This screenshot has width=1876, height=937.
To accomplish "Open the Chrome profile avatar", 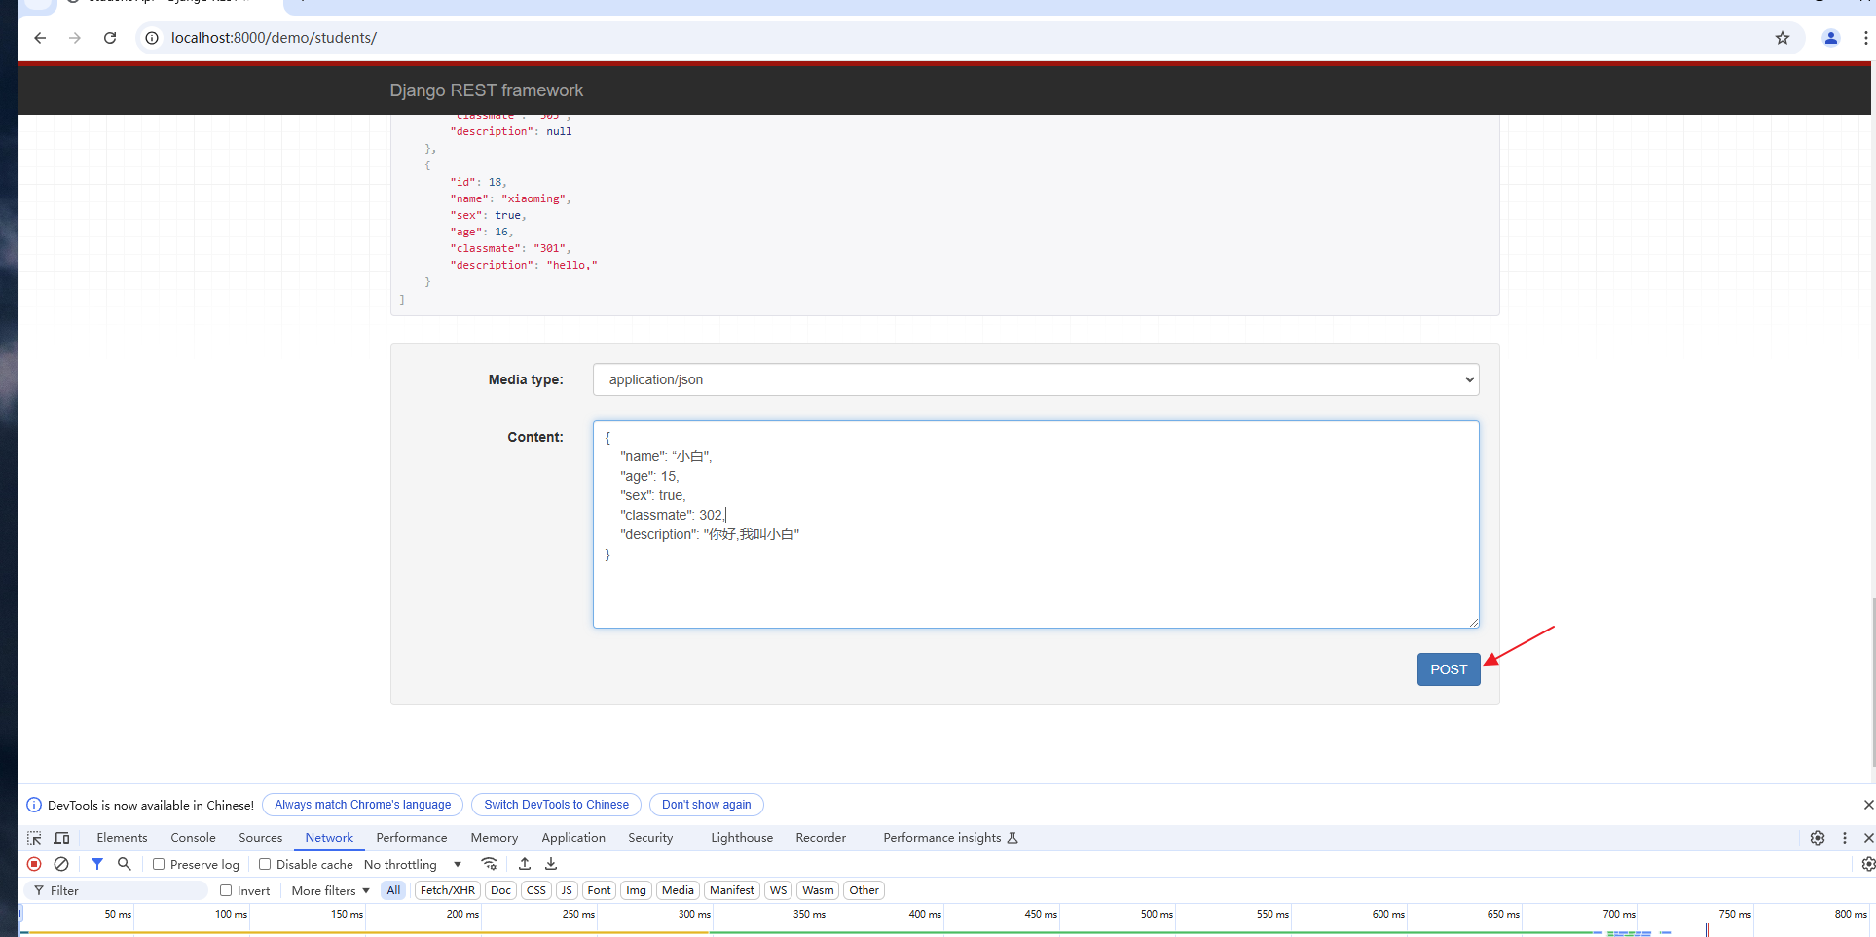I will (1831, 38).
